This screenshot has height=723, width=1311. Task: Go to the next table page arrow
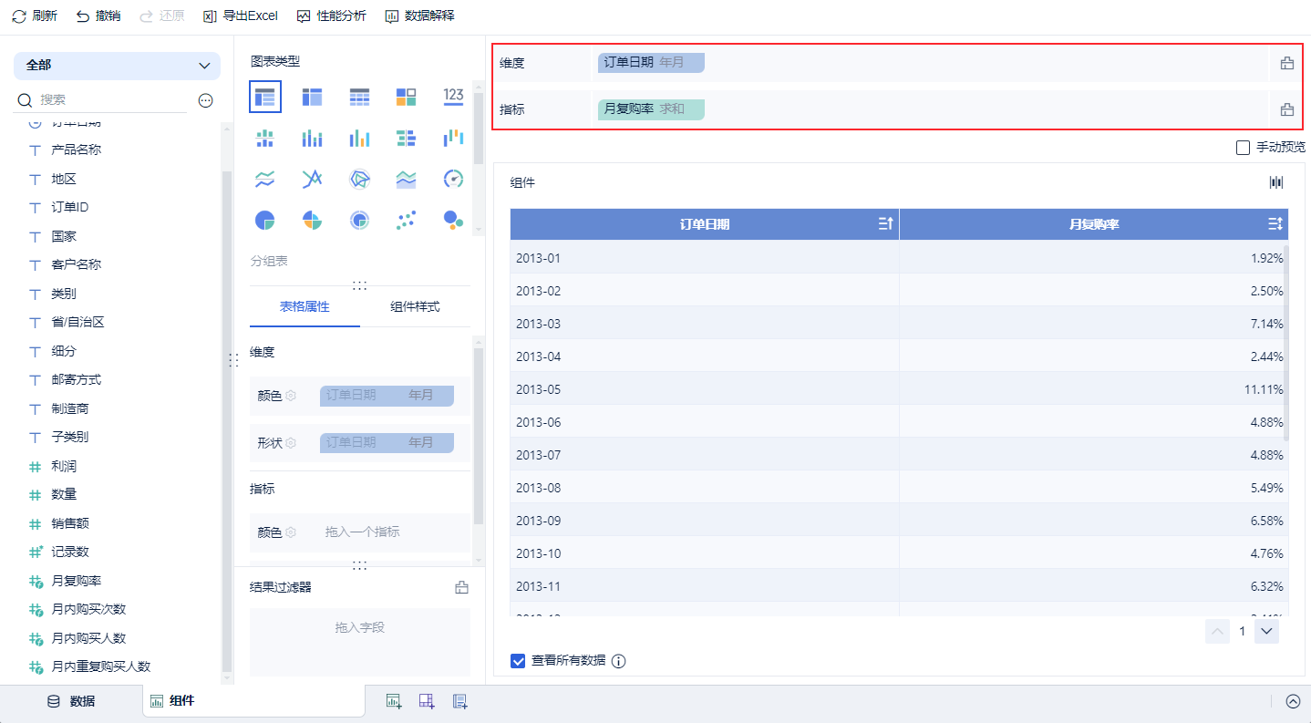pyautogui.click(x=1266, y=631)
